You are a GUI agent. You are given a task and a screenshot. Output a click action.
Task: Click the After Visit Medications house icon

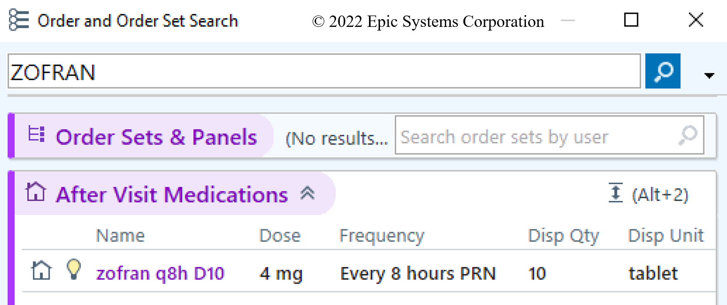[x=36, y=192]
